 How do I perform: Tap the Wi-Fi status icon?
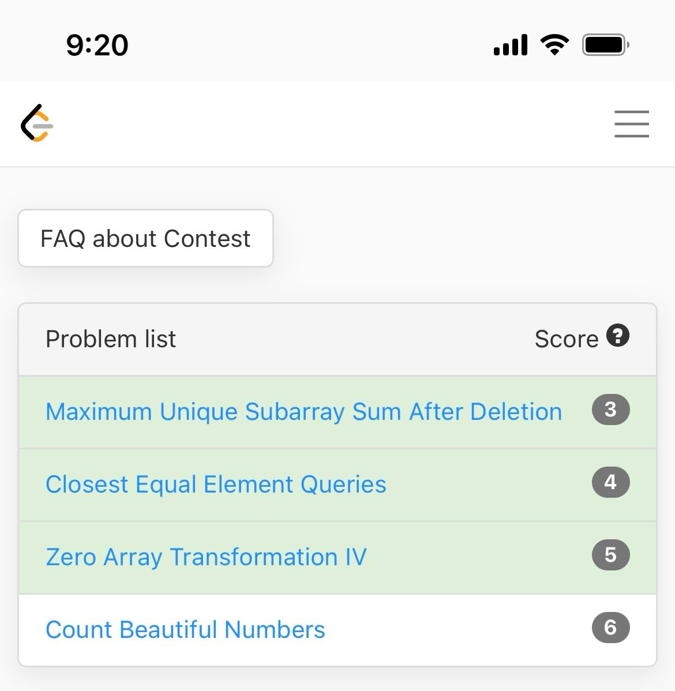[554, 44]
